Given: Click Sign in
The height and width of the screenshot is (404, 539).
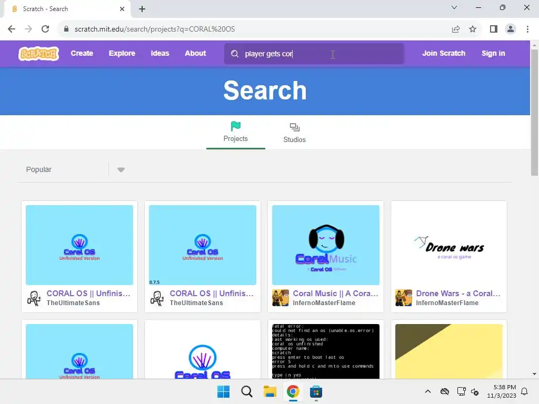Looking at the screenshot, I should (493, 53).
